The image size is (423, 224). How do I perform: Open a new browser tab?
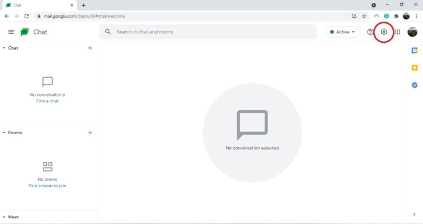tap(83, 5)
